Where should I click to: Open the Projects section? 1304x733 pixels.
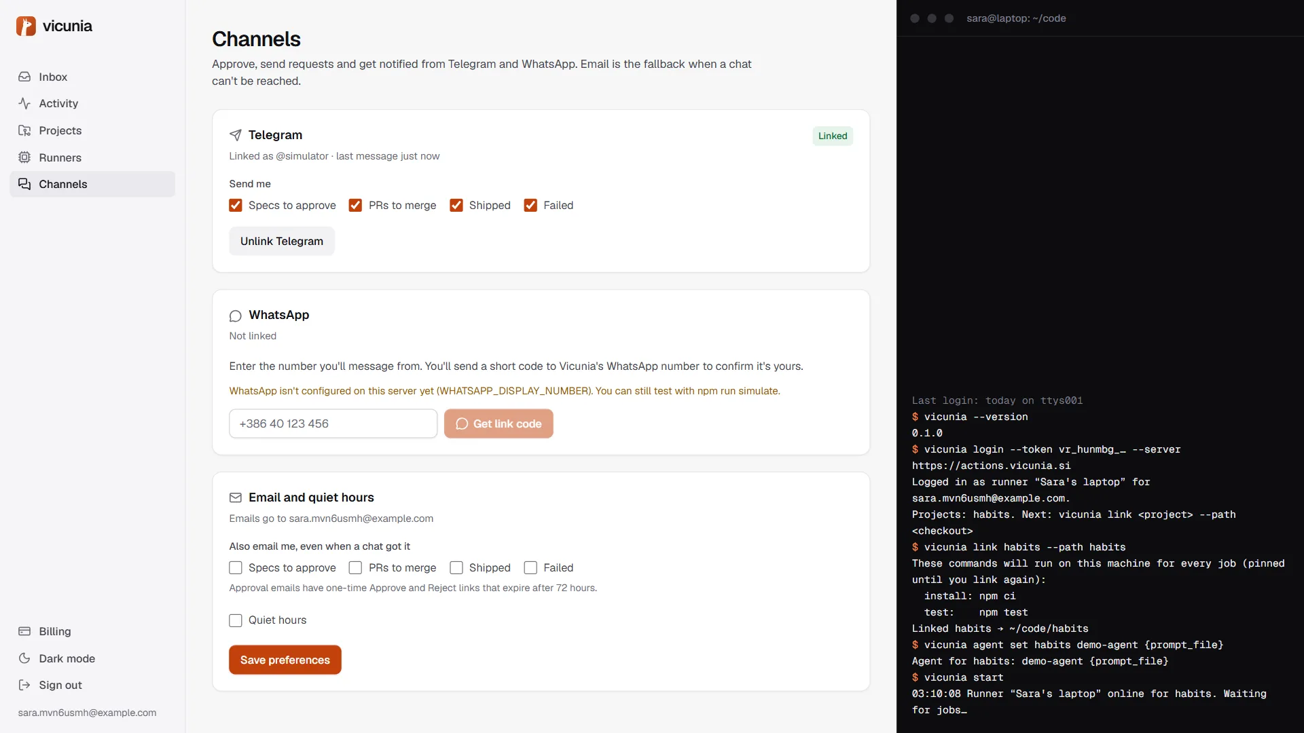coord(92,130)
